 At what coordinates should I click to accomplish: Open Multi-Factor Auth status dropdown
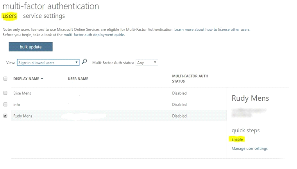pos(147,62)
